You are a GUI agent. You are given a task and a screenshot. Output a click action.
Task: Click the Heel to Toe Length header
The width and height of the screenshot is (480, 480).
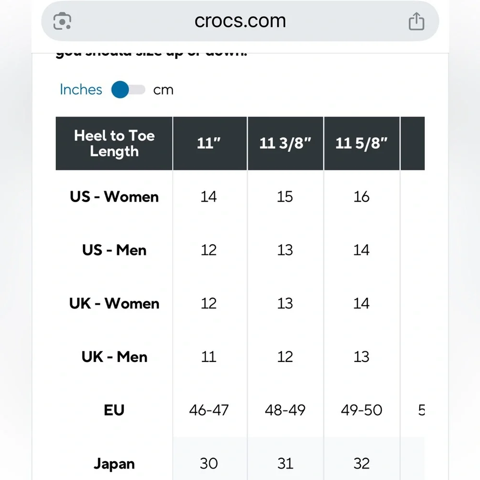pyautogui.click(x=114, y=144)
